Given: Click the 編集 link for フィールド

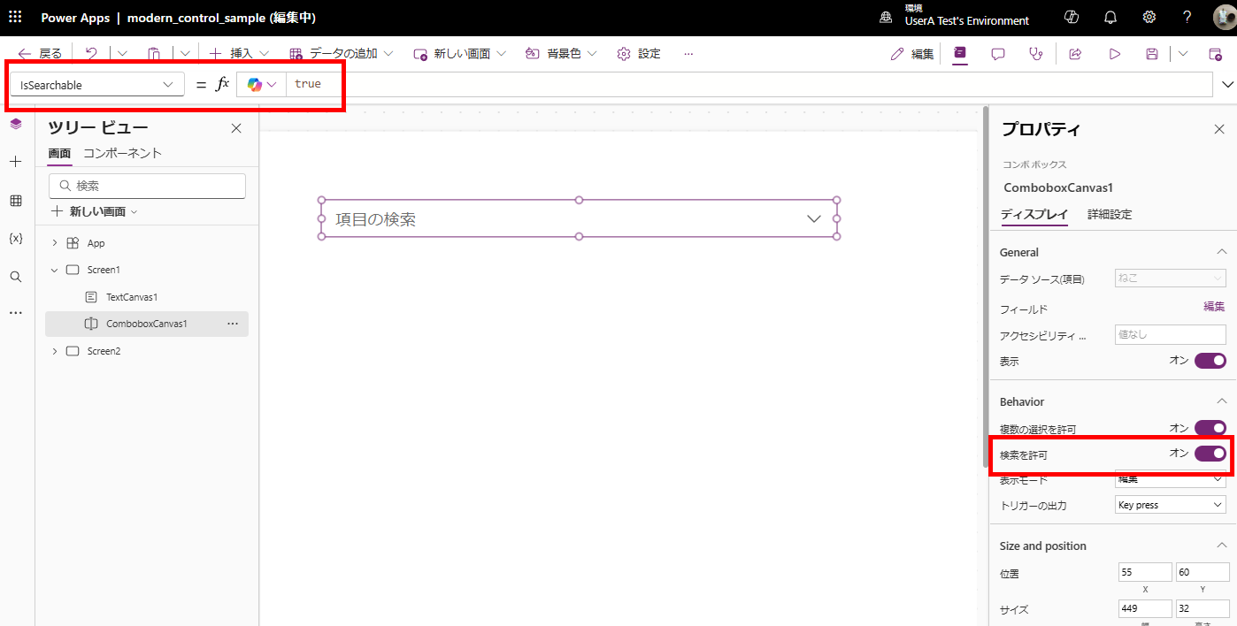Looking at the screenshot, I should (1213, 307).
